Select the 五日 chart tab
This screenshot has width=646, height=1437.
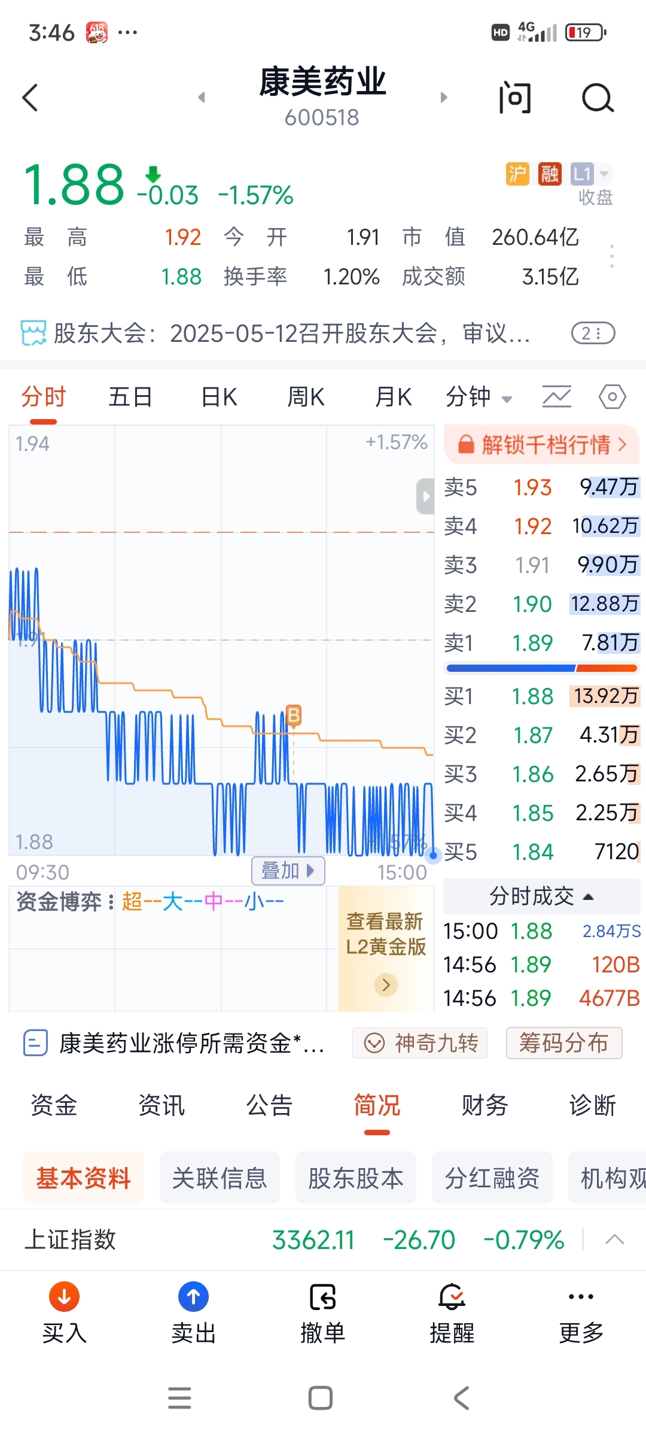click(130, 397)
